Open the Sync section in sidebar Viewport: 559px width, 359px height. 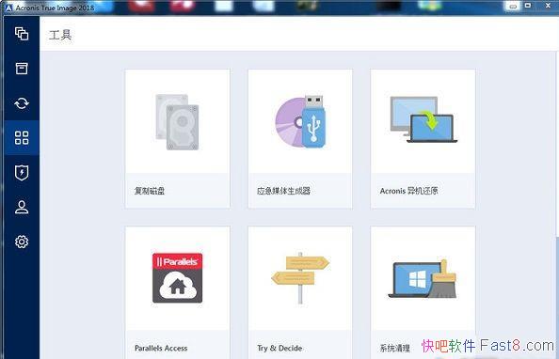(x=22, y=103)
